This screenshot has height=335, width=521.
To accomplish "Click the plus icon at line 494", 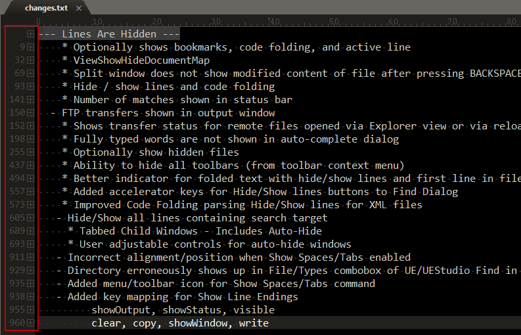I will (31, 178).
